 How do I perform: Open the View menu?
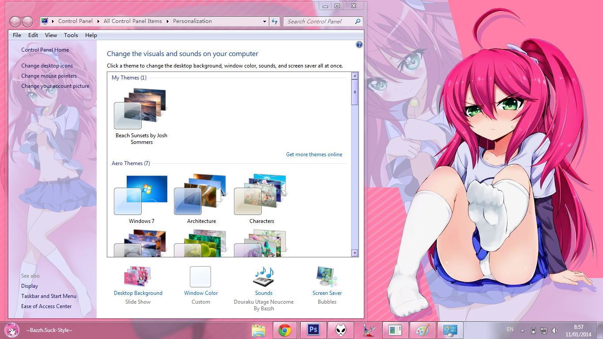click(x=51, y=35)
